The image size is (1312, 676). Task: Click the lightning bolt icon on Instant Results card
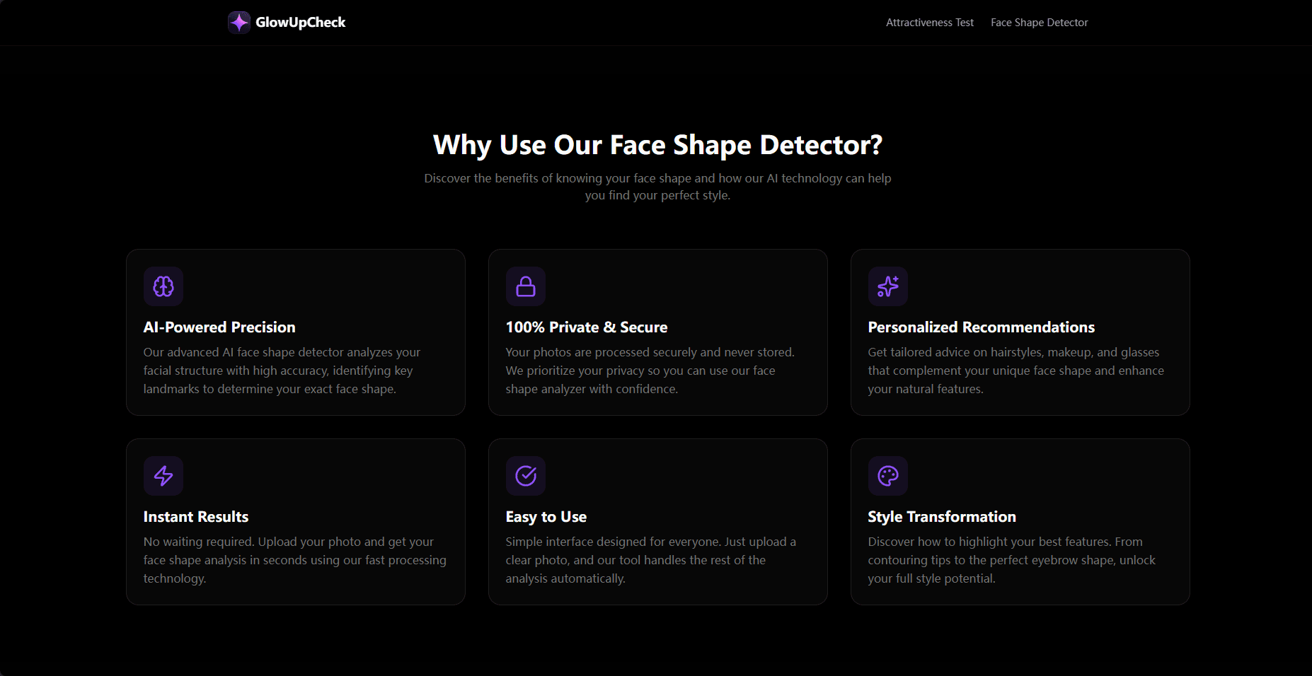pos(163,476)
